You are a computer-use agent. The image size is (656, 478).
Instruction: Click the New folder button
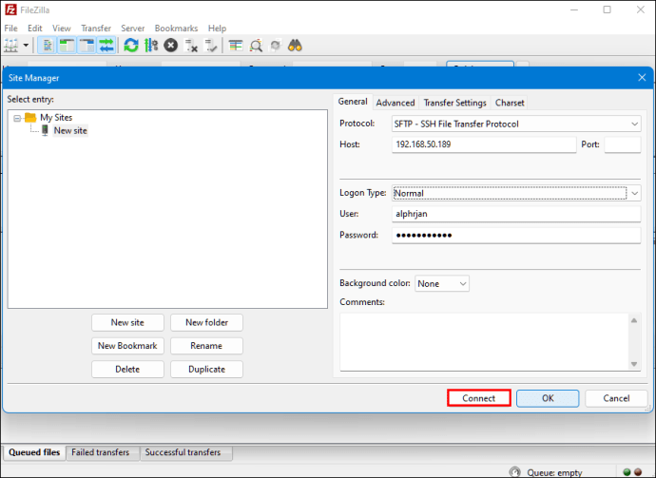(x=206, y=322)
